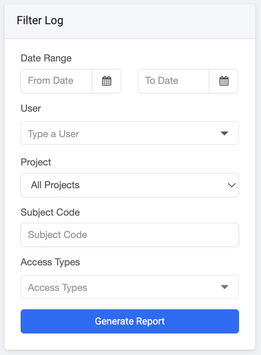Click the Generate Report button

point(130,321)
